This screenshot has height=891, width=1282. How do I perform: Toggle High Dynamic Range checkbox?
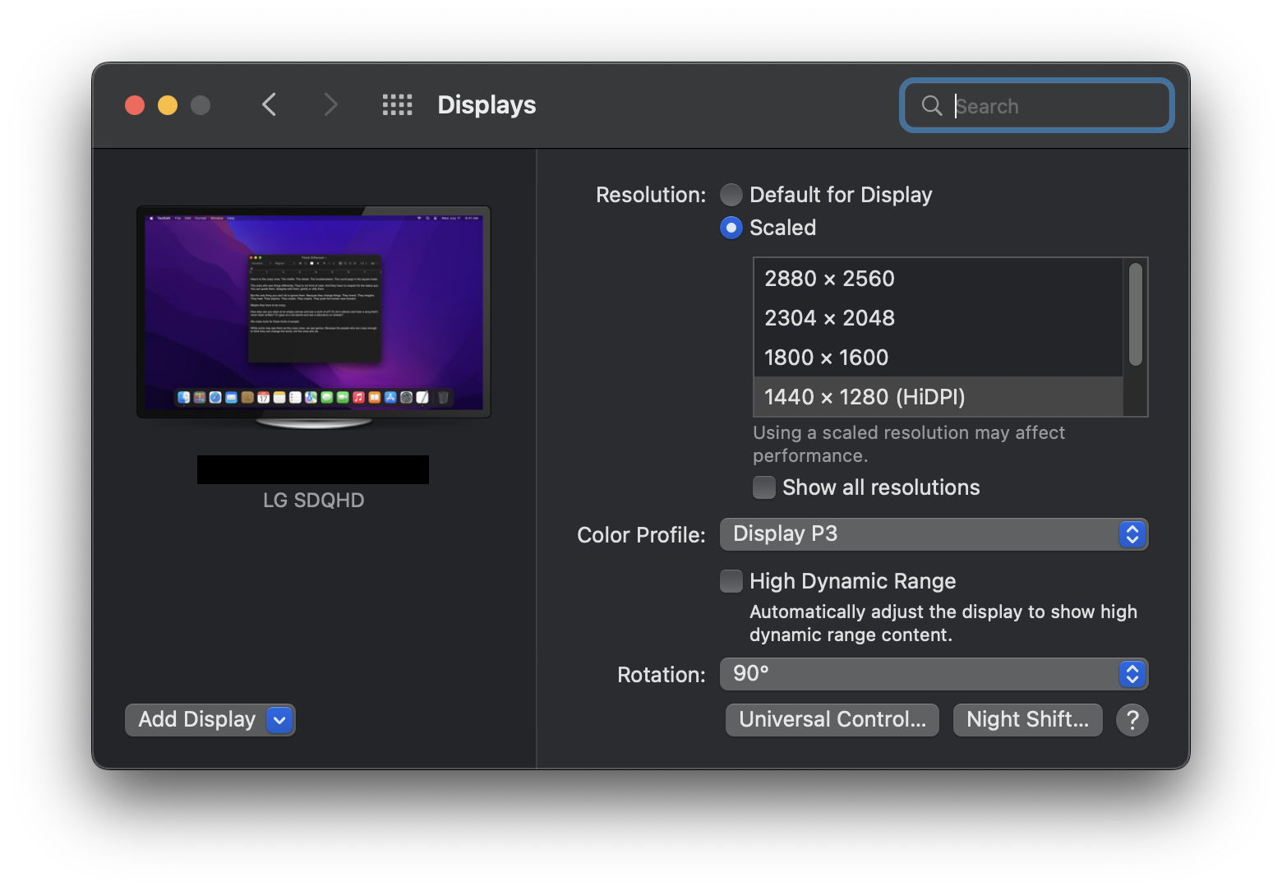click(731, 581)
